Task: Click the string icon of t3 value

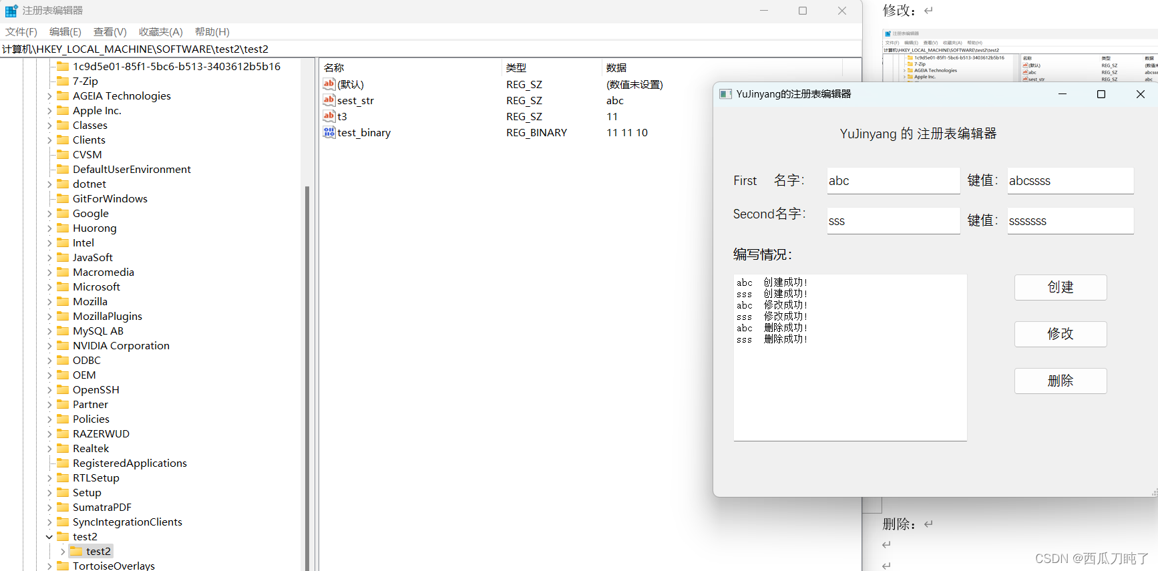Action: point(329,116)
